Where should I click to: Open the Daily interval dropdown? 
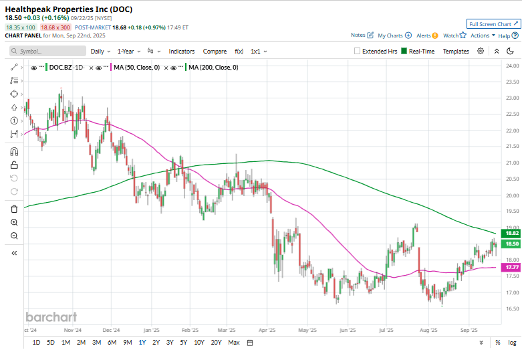(x=100, y=51)
